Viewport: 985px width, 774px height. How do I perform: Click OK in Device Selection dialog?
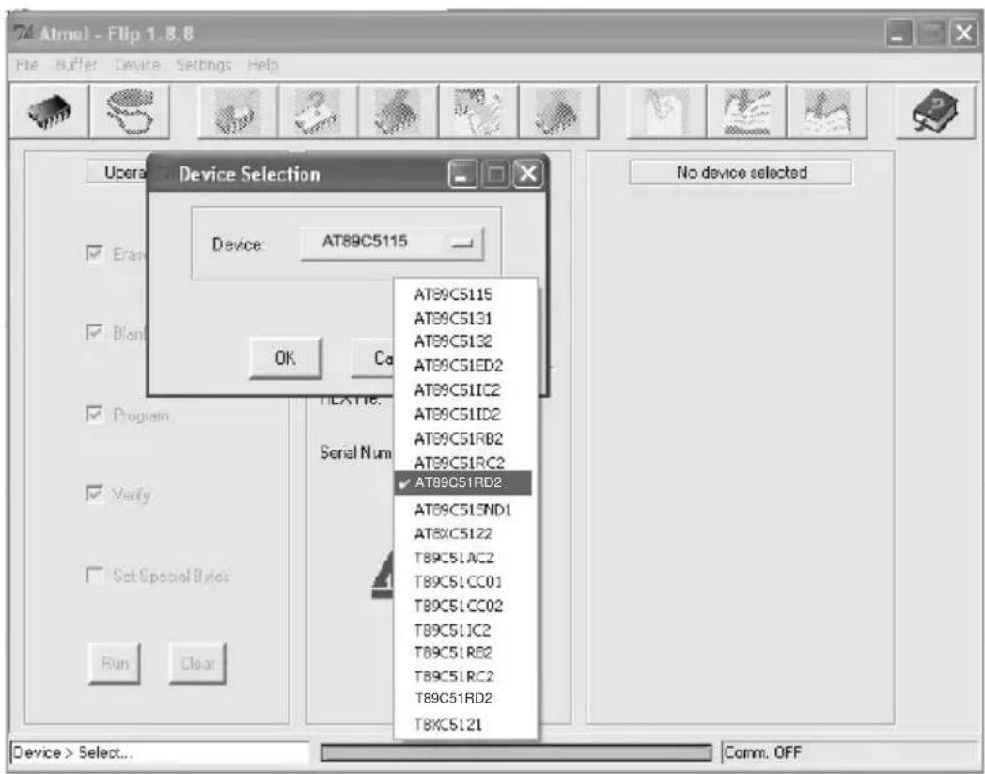point(285,357)
